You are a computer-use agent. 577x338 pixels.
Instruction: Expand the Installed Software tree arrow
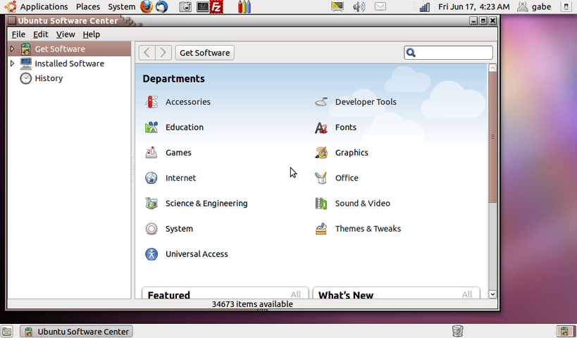[x=12, y=63]
